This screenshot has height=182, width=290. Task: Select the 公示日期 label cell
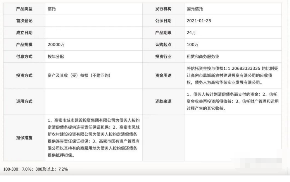coord(163,21)
